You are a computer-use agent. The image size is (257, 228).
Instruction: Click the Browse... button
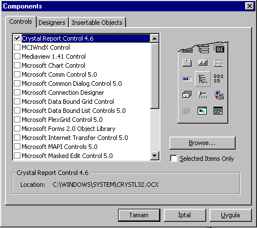[202, 143]
